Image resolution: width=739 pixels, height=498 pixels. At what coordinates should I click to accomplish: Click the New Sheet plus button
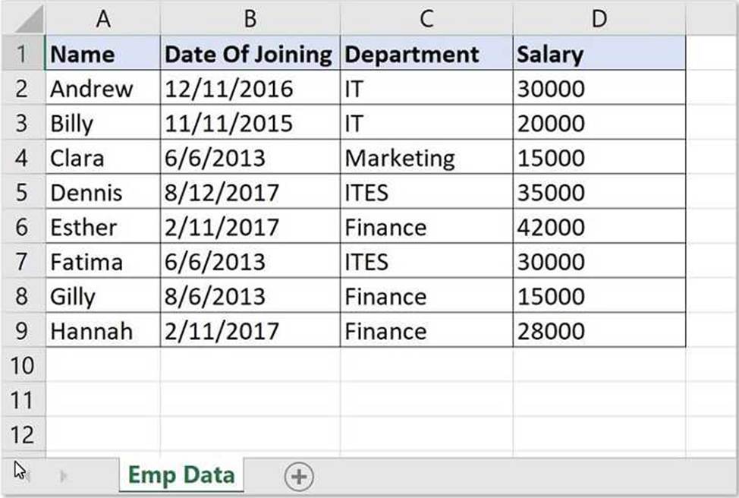(x=299, y=476)
